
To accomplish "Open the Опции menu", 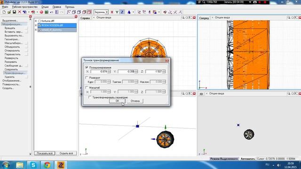I will [45, 7].
